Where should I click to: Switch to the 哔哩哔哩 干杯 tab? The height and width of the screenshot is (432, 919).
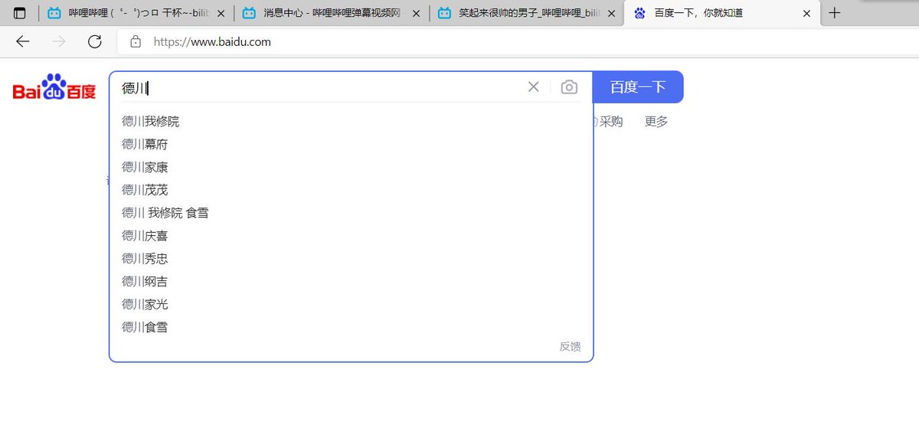[137, 13]
